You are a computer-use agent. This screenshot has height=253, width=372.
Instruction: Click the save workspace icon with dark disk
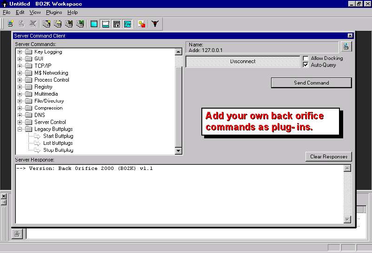click(x=69, y=24)
